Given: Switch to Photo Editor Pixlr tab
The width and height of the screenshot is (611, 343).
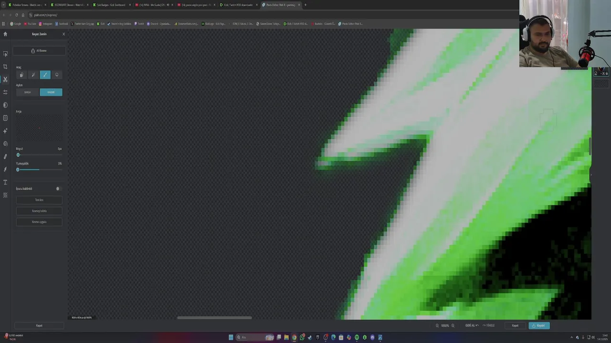Looking at the screenshot, I should tap(281, 5).
